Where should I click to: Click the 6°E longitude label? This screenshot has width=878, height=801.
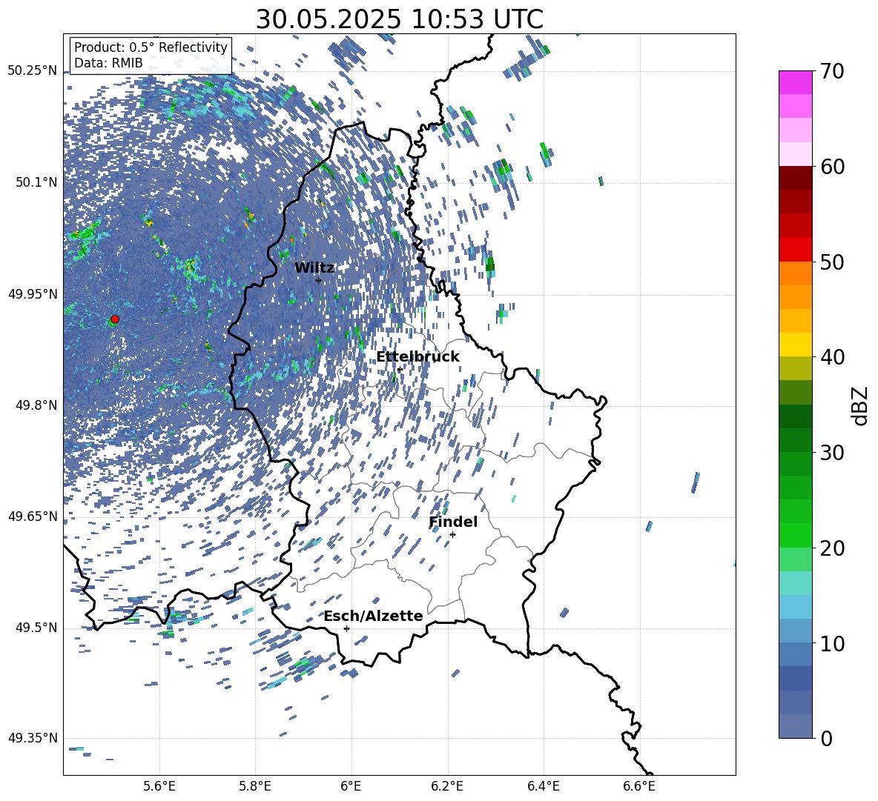click(351, 786)
